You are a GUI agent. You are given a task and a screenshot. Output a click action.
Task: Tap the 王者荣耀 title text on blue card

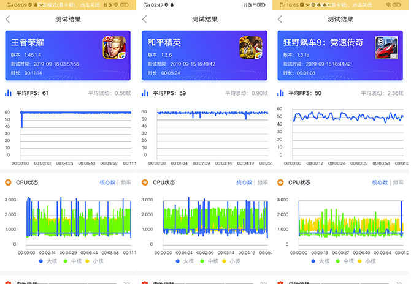point(28,42)
